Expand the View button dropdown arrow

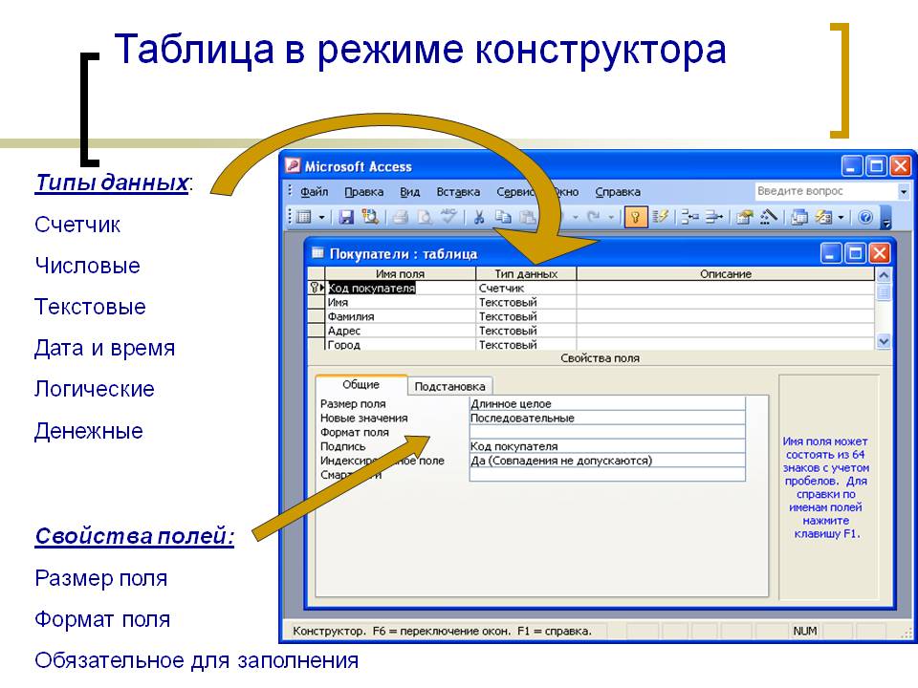(321, 217)
